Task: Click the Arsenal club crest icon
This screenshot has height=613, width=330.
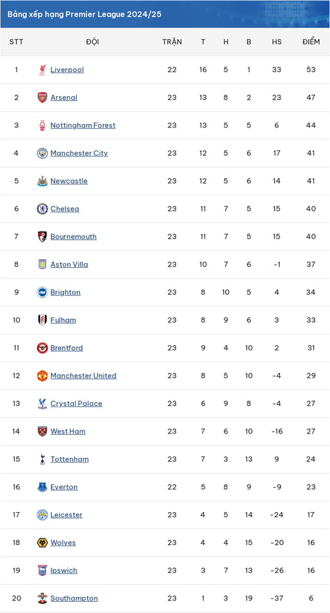Action: (x=42, y=98)
